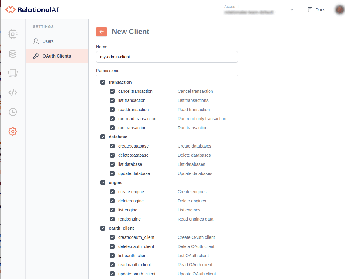Open the Databases sidebar icon
Viewport: 345px width, 279px height.
(x=12, y=54)
